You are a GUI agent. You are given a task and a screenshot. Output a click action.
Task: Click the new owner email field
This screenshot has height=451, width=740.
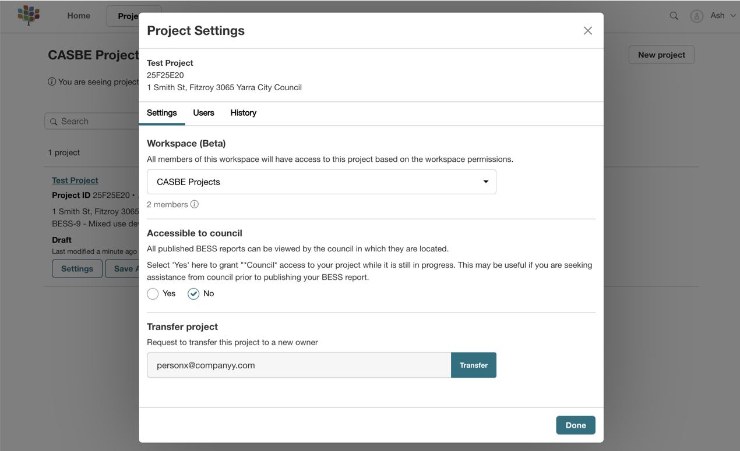pos(299,365)
